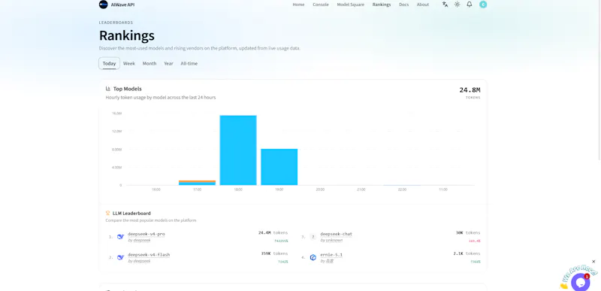Open the Docs navigation link
This screenshot has height=291, width=601.
[x=404, y=5]
